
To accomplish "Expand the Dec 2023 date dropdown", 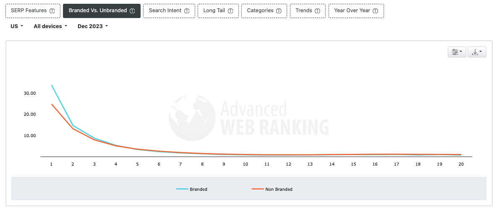I will [x=93, y=26].
